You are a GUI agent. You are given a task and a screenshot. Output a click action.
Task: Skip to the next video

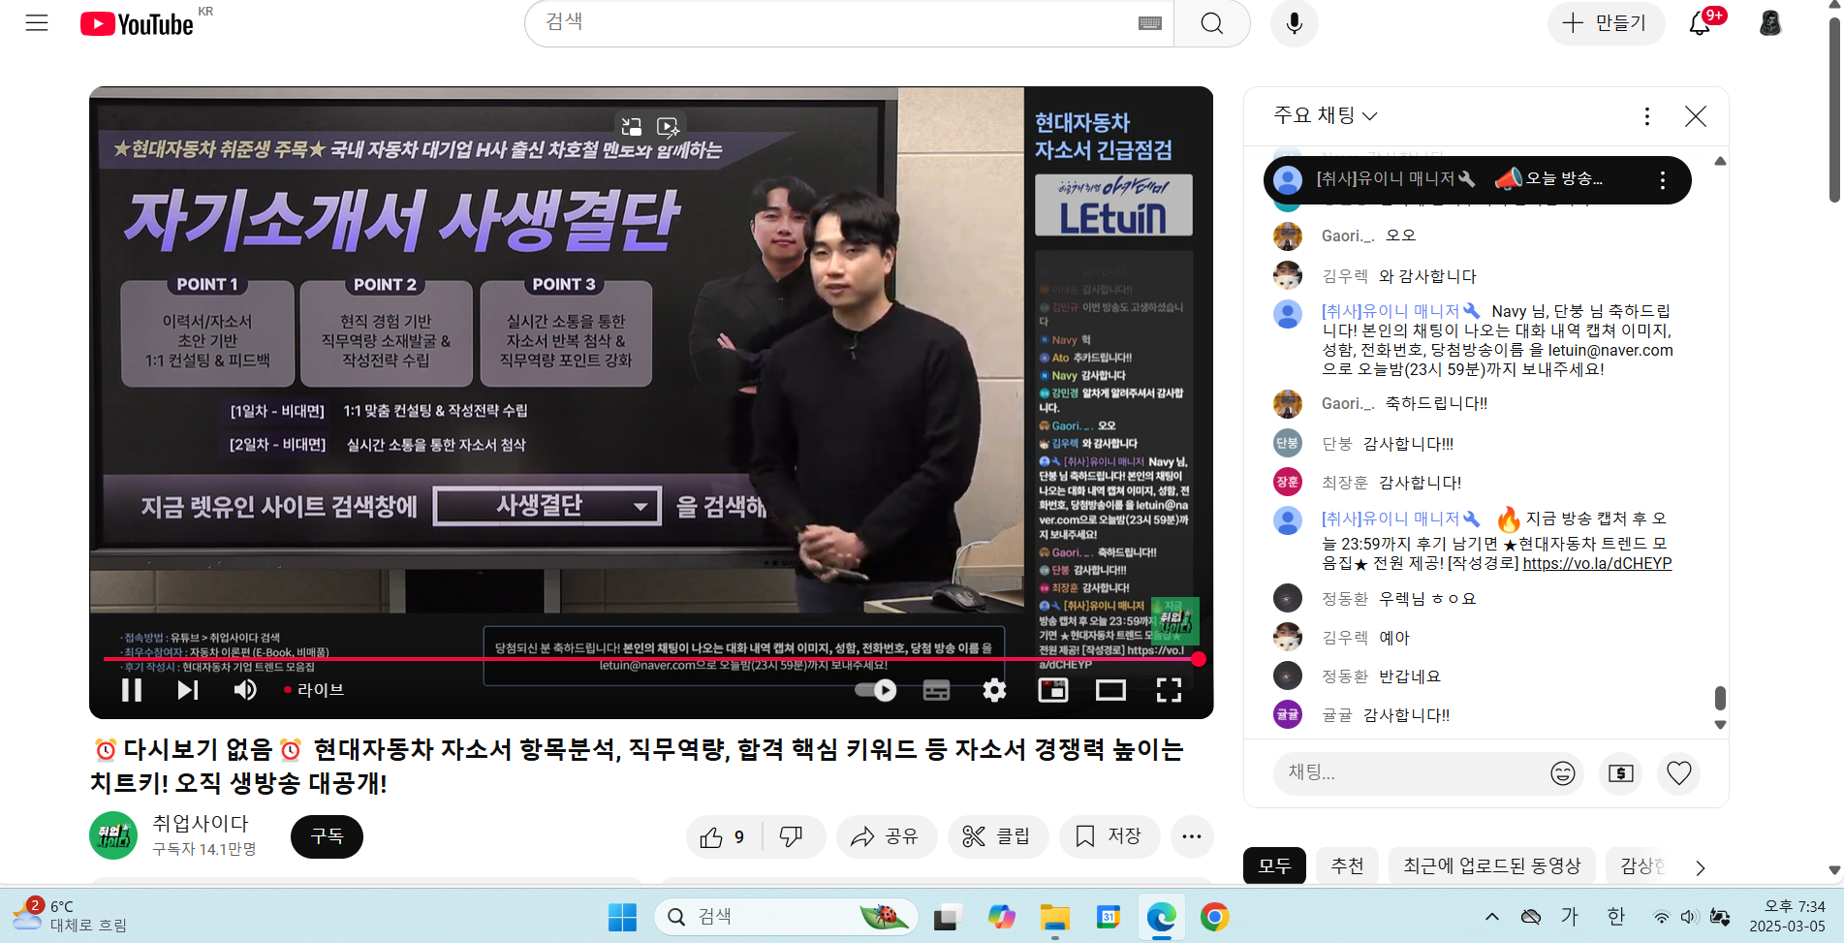click(188, 690)
